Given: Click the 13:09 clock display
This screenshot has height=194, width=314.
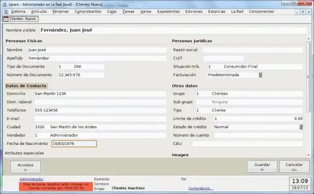Looking at the screenshot, I should [300, 181].
